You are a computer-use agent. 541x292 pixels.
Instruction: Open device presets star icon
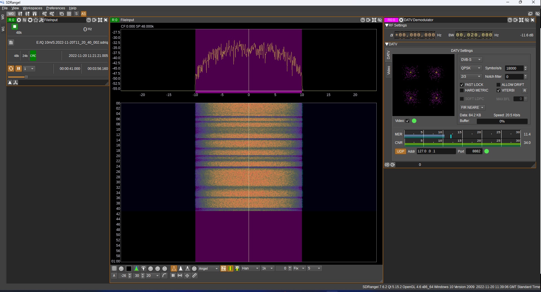pos(36,20)
